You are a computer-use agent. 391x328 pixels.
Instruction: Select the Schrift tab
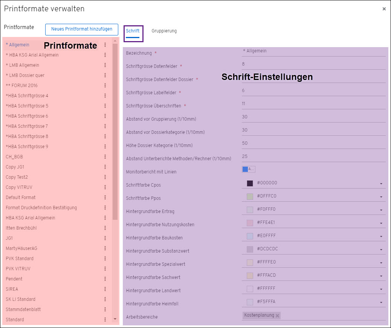pos(133,31)
